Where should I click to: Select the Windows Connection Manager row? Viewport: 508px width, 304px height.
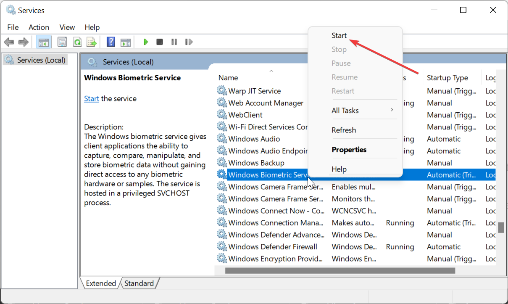click(355, 222)
